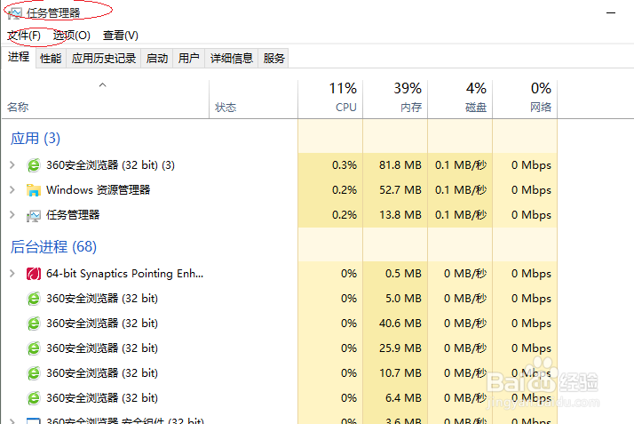Sort by the 0% 网络 column header
634x424 pixels.
525,100
